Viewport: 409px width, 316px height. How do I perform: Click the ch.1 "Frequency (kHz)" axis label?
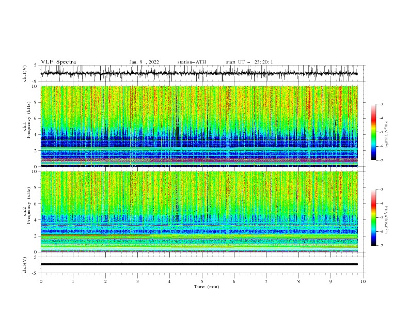(x=28, y=120)
